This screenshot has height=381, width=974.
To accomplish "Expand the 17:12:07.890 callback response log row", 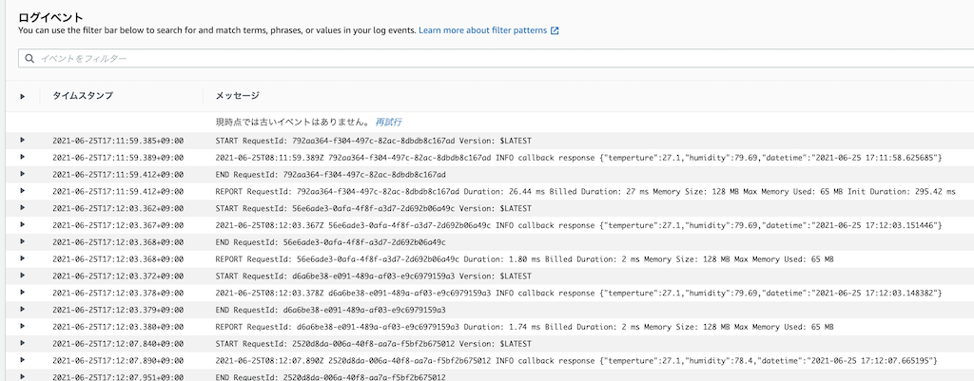I will (23, 359).
